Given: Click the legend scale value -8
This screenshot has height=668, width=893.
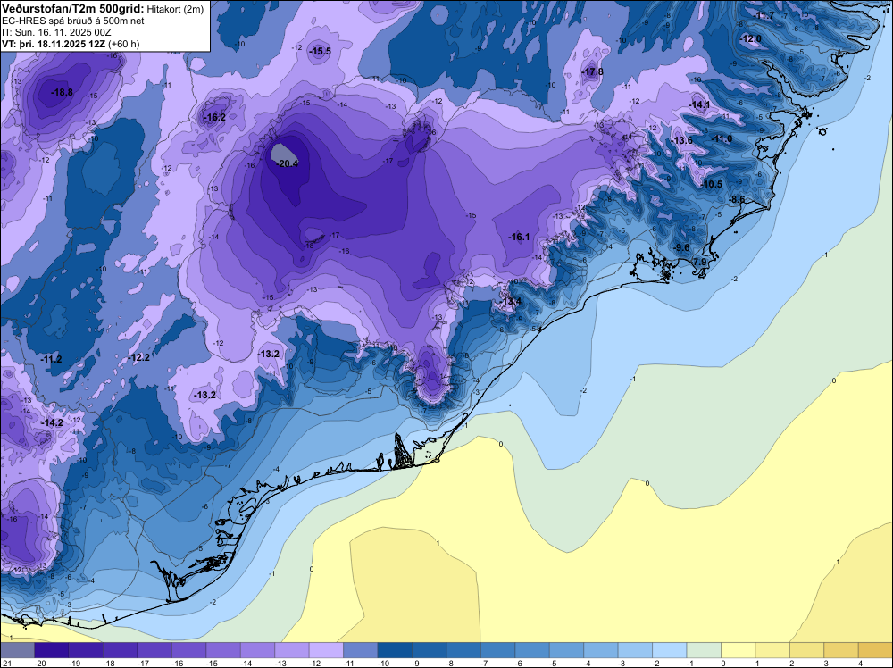Looking at the screenshot, I should [x=452, y=663].
